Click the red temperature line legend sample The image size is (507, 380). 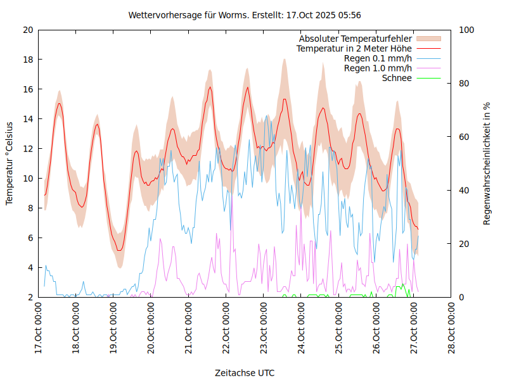click(428, 49)
